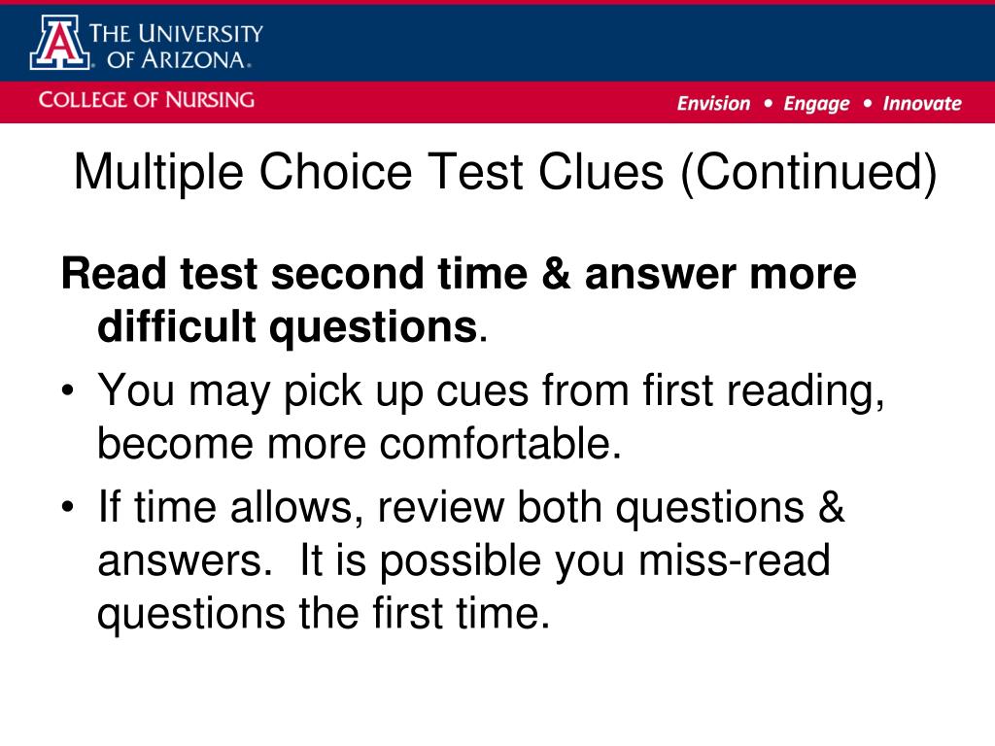Click the bullet dot between Engage and Innovate
This screenshot has width=995, height=746.
pyautogui.click(x=868, y=103)
